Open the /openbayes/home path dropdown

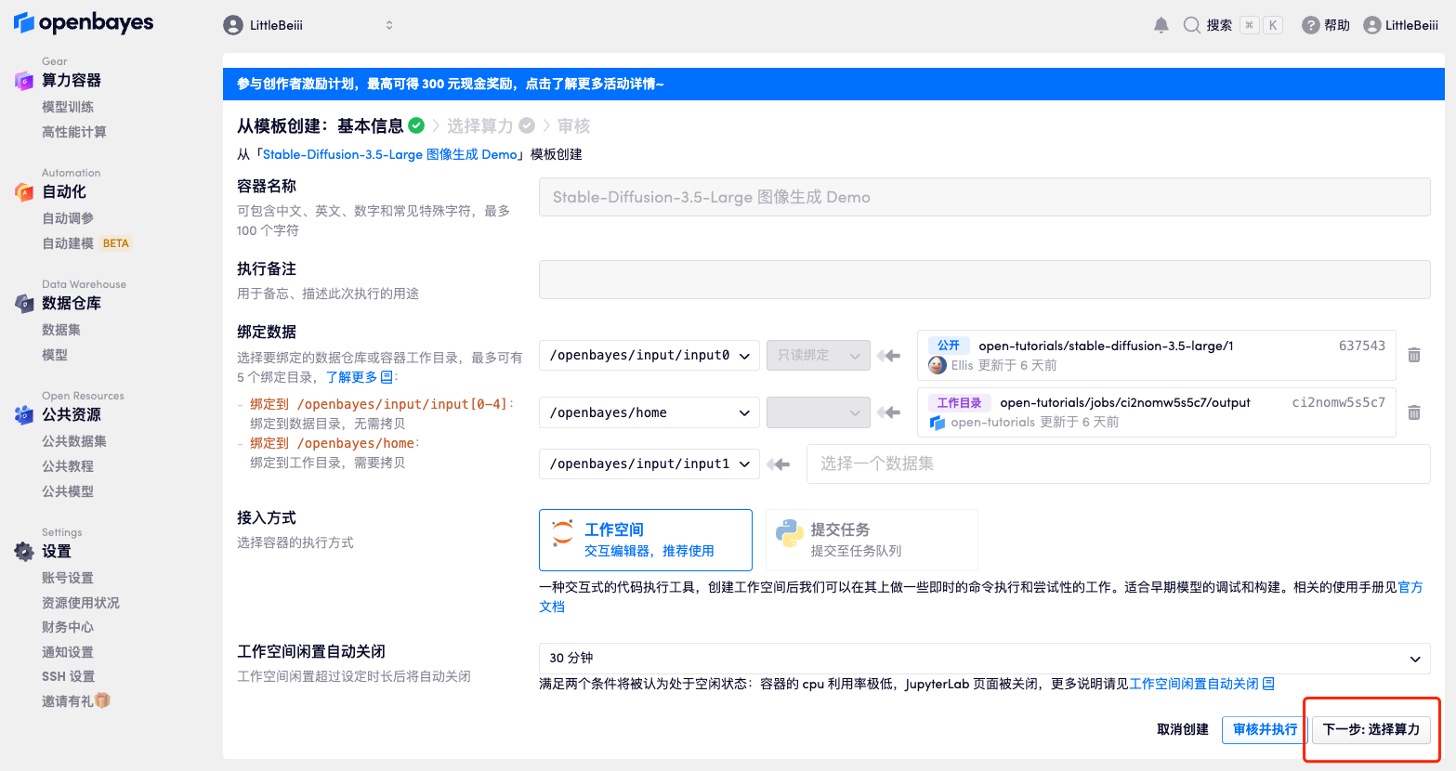[649, 412]
